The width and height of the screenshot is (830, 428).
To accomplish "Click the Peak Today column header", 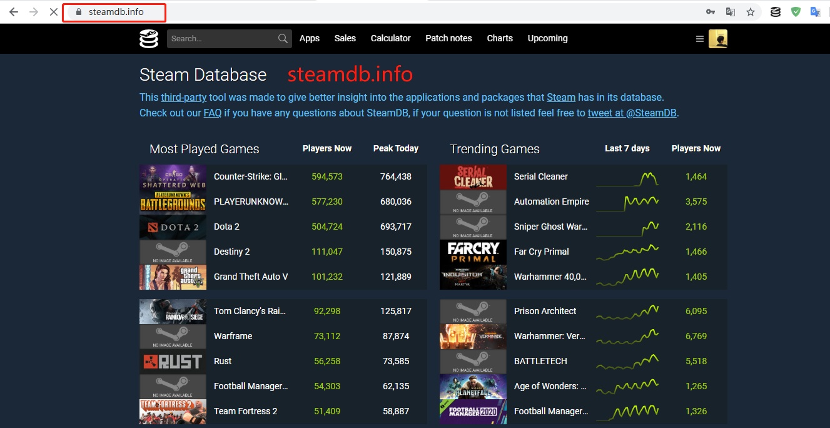I will (x=396, y=148).
